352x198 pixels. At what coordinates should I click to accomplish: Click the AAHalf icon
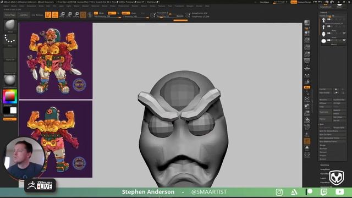(307, 54)
